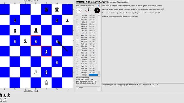Select the white king on f1
This screenshot has height=103, width=184.
(47, 83)
